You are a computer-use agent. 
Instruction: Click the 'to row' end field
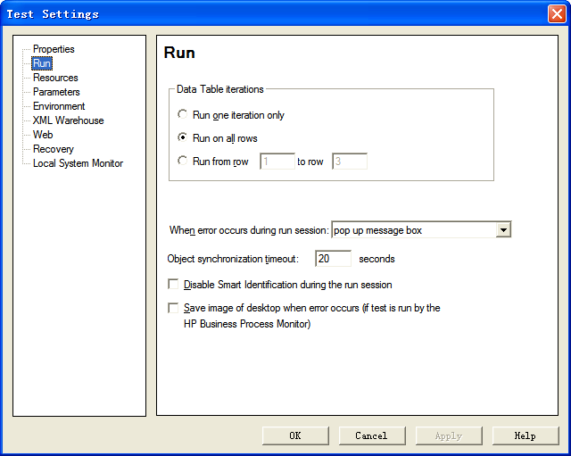[x=350, y=161]
